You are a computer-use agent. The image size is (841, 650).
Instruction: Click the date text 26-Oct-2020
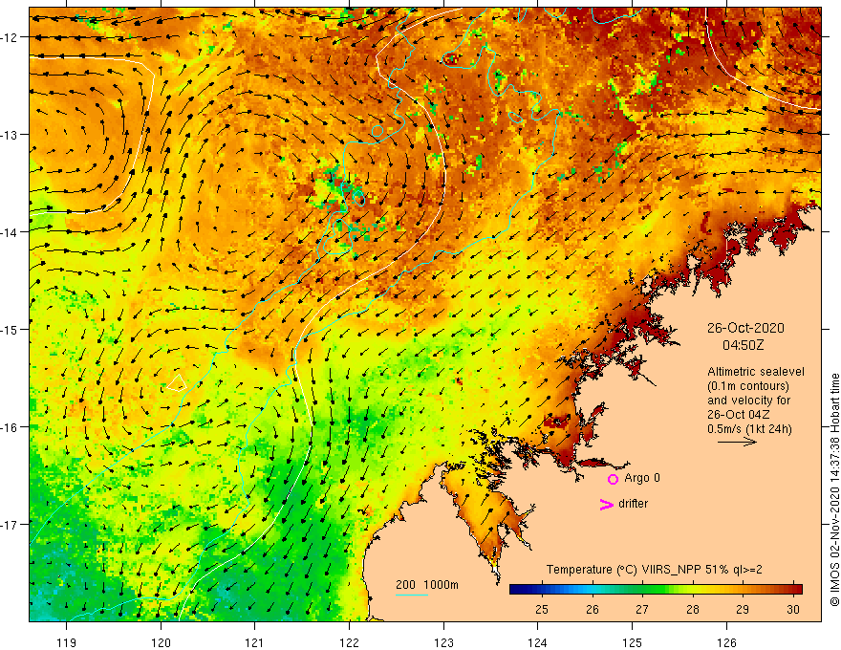coord(745,328)
